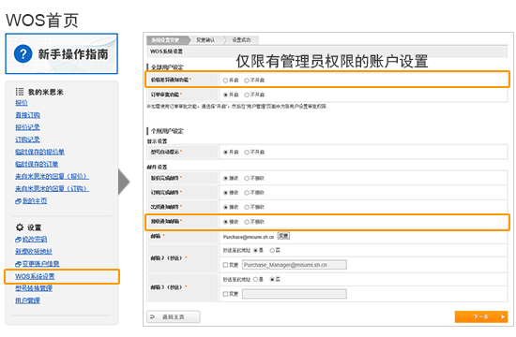
Task: Open 订购记录 order history link
Action: pos(27,139)
